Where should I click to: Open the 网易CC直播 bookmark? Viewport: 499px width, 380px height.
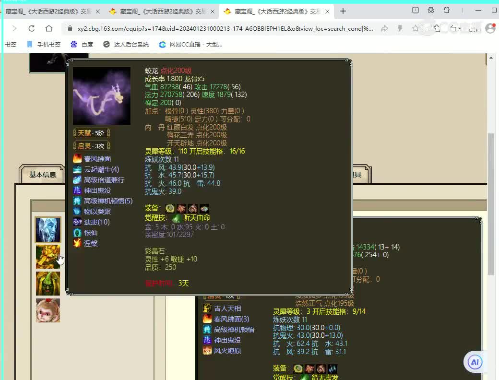click(x=190, y=44)
